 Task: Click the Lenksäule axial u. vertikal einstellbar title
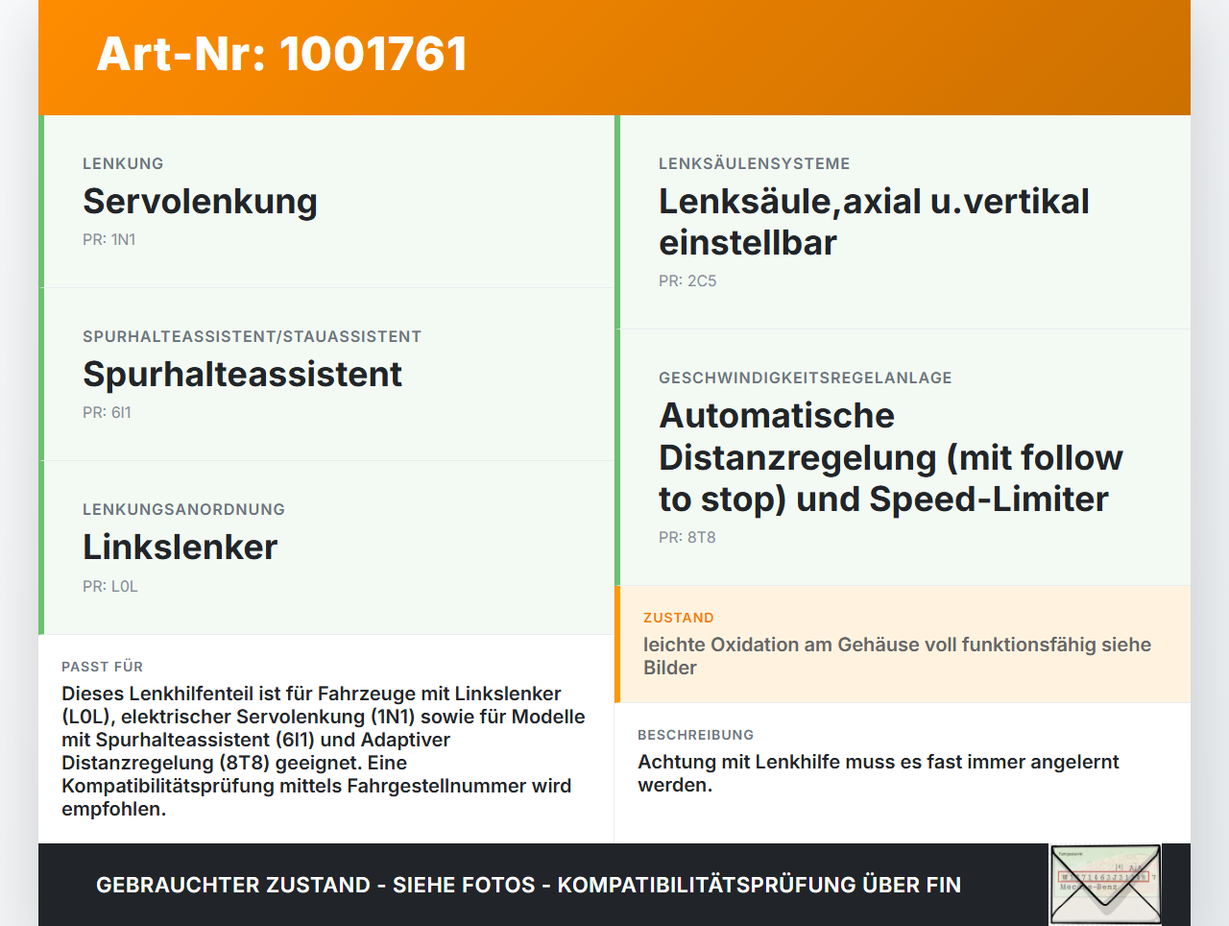(x=874, y=222)
